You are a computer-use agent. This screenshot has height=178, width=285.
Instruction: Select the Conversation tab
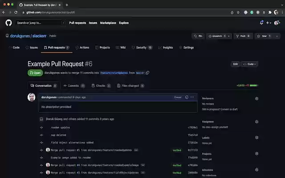click(x=44, y=85)
